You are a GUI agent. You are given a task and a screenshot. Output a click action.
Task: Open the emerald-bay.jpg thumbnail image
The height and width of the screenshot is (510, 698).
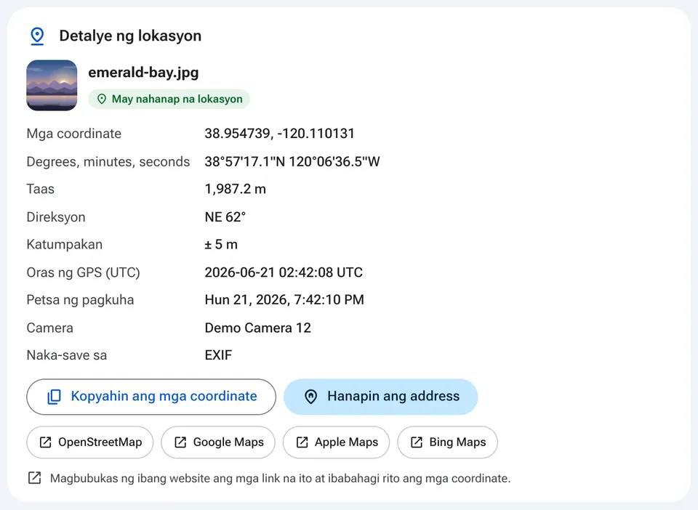52,86
